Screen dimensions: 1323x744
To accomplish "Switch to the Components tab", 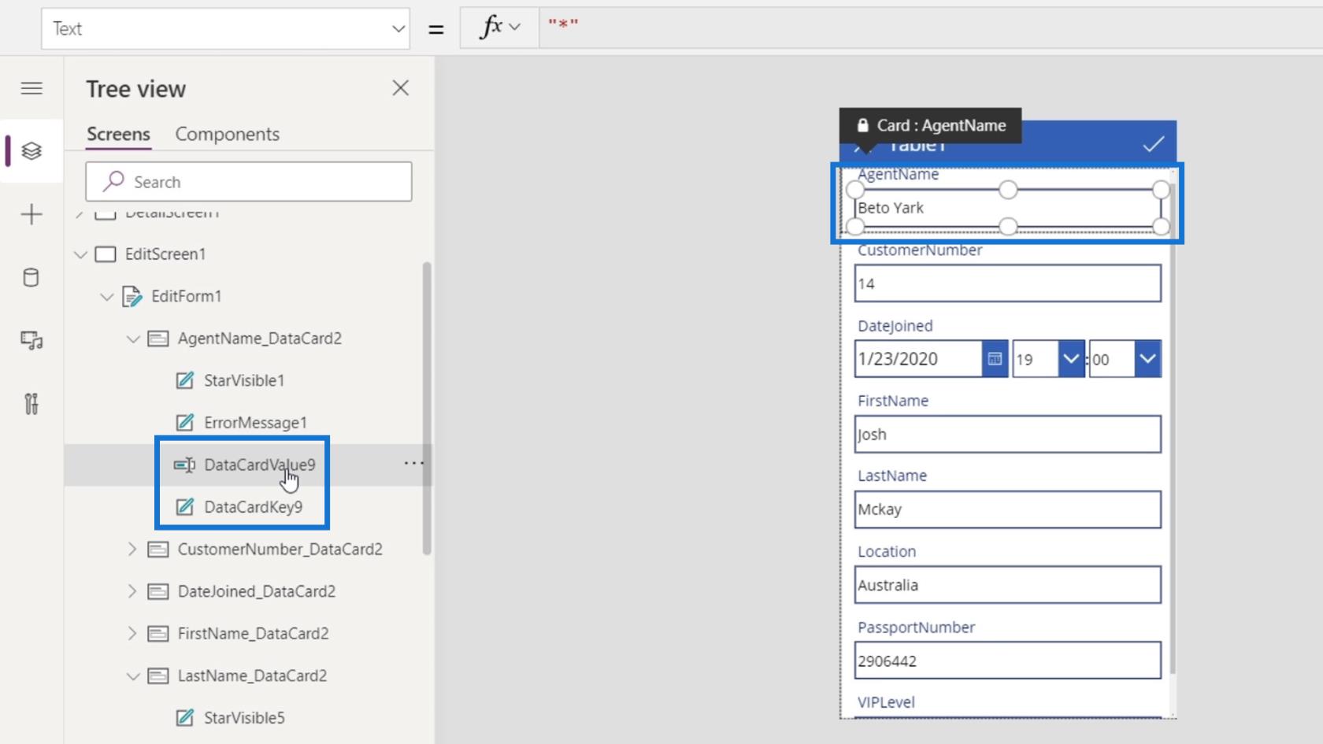I will [227, 134].
